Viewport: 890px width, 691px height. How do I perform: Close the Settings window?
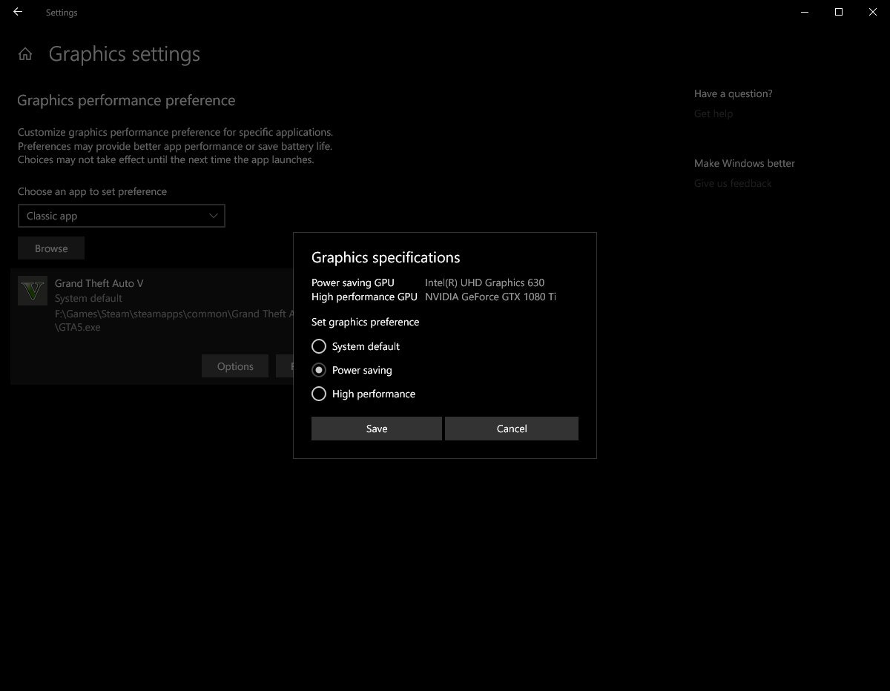click(x=873, y=12)
